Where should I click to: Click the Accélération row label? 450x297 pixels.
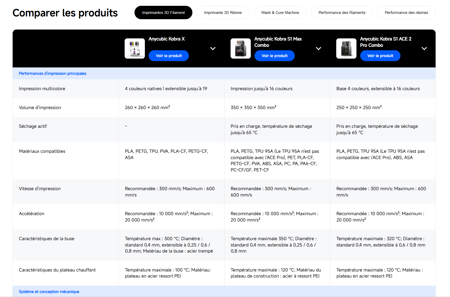point(32,214)
